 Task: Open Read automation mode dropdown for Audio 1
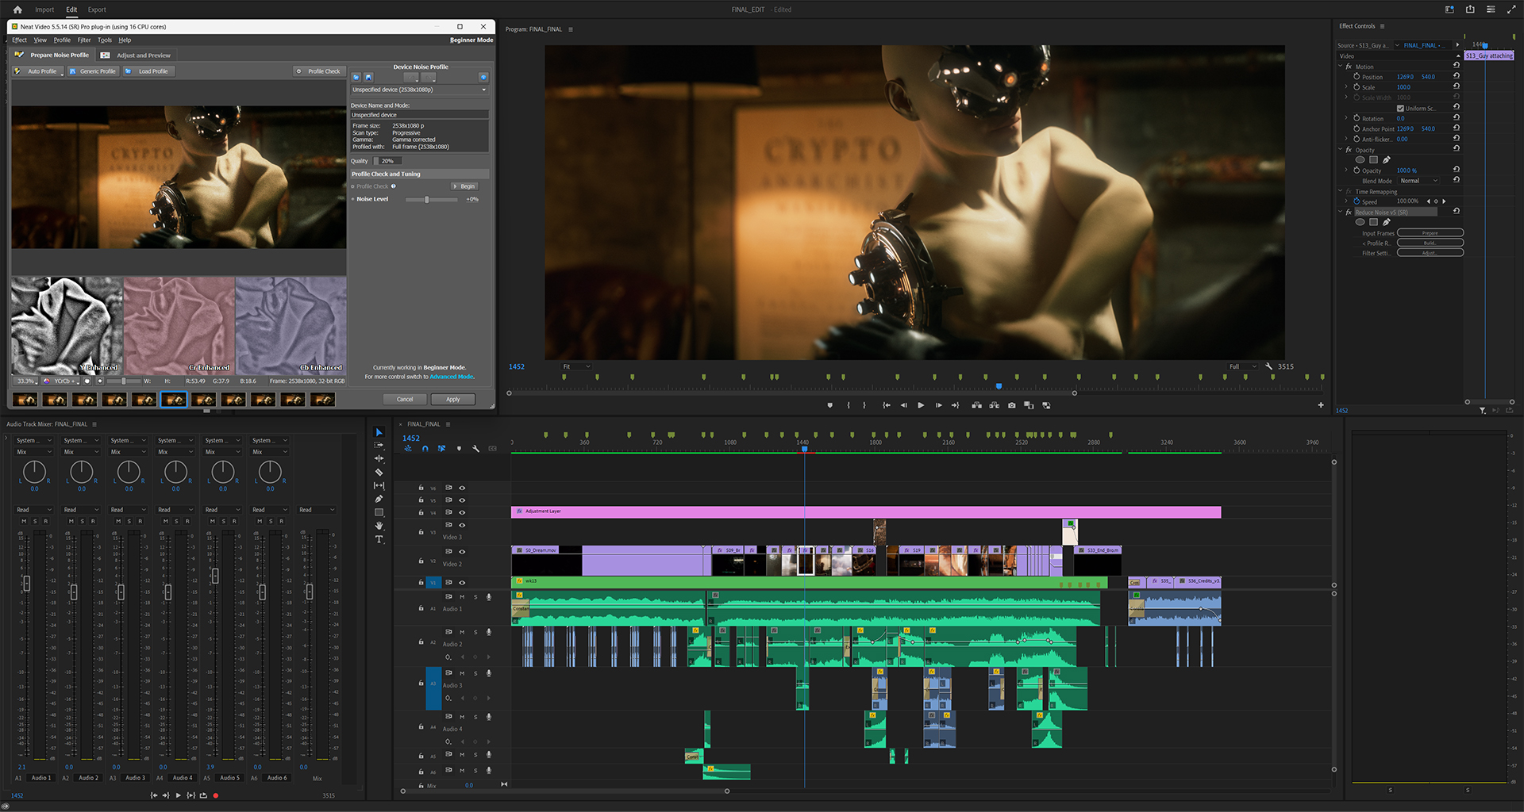(34, 510)
